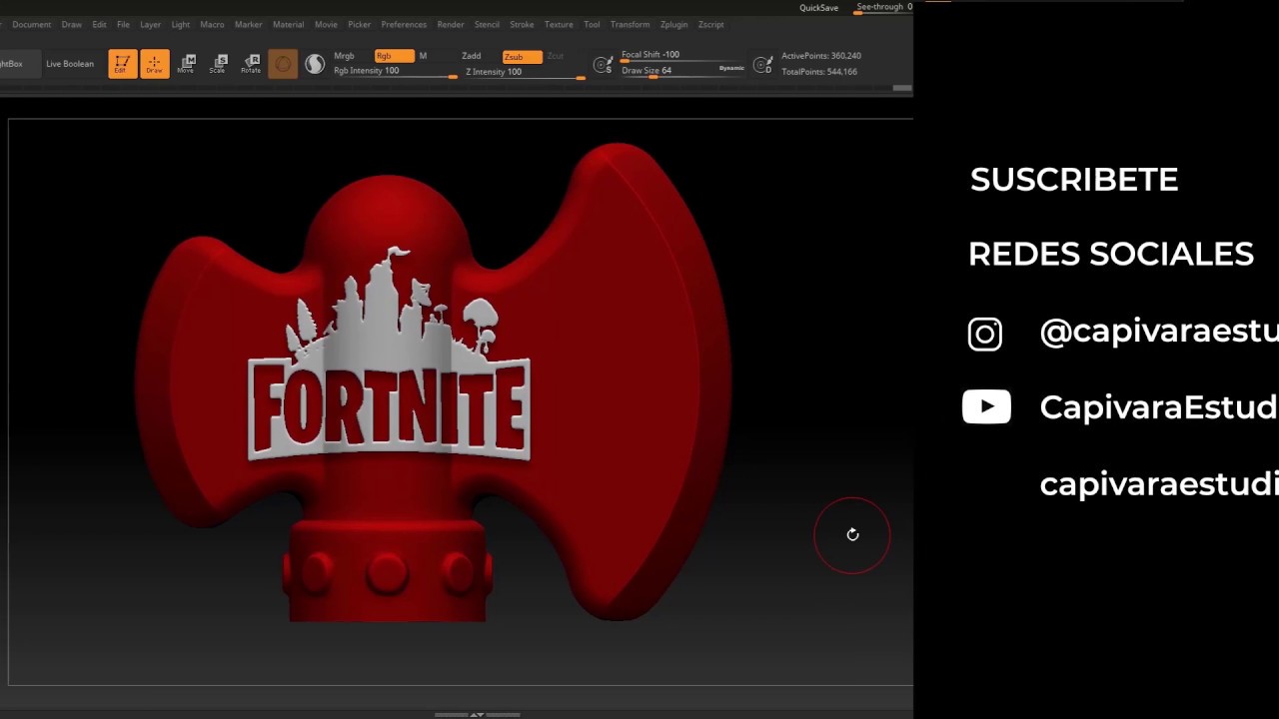Click the SUSCRIBETE heading text
Image resolution: width=1279 pixels, height=719 pixels.
click(x=1074, y=180)
